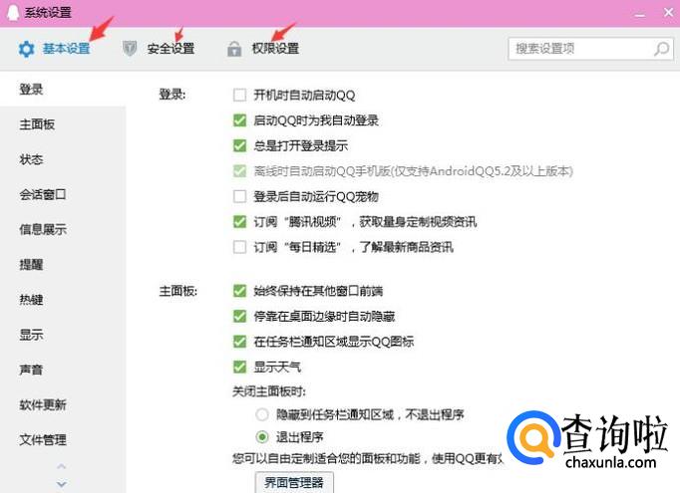The image size is (680, 493).
Task: Click the lock icon beside 权限设置
Action: [234, 49]
